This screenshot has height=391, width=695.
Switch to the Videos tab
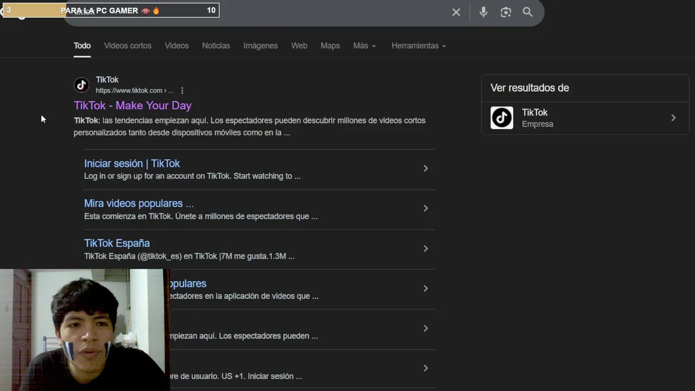point(176,46)
